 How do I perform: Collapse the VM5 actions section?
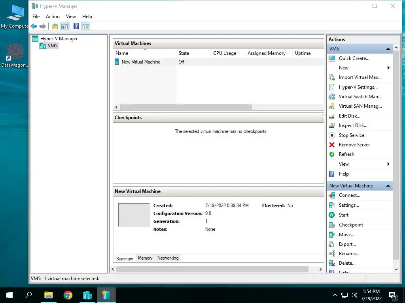coord(388,49)
